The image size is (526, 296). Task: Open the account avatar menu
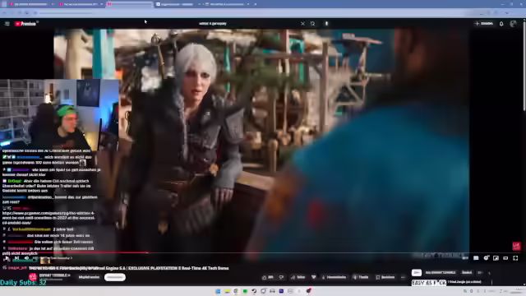513,24
